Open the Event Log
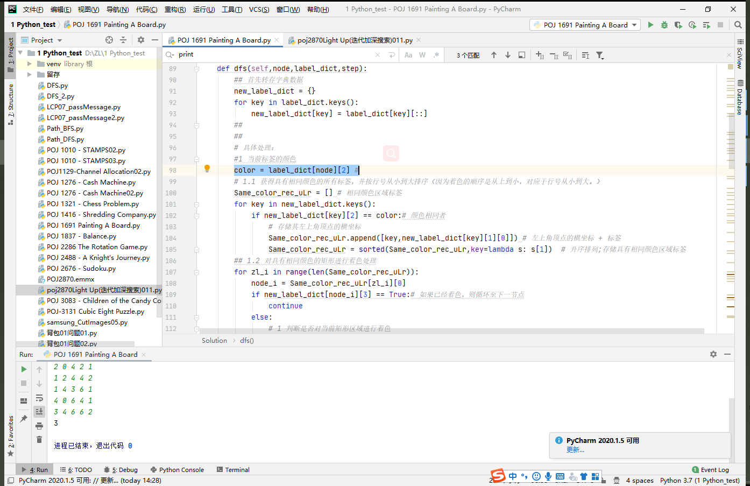This screenshot has width=750, height=486. (710, 470)
